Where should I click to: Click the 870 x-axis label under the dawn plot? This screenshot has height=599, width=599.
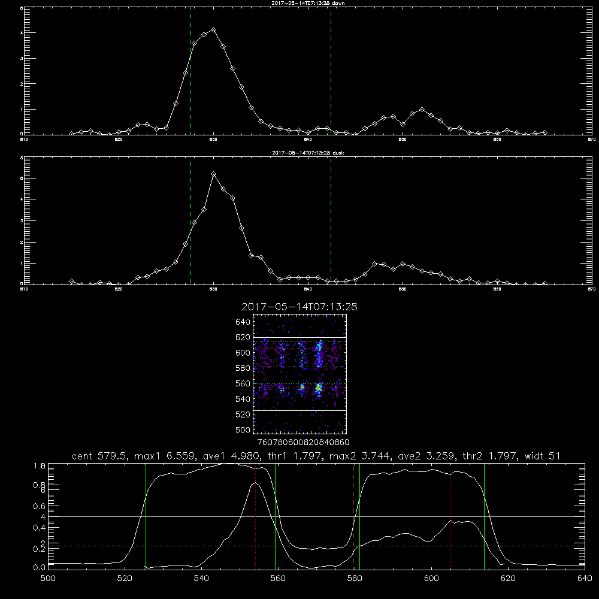(591, 140)
